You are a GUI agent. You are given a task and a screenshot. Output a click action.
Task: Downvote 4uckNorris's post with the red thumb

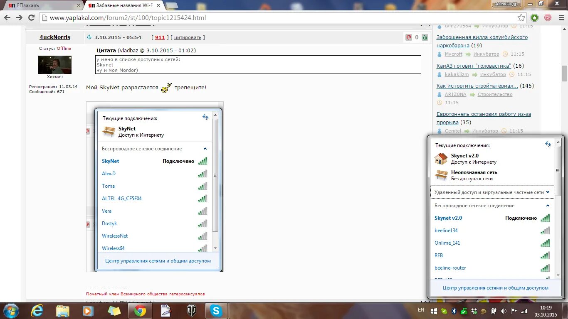tap(409, 37)
